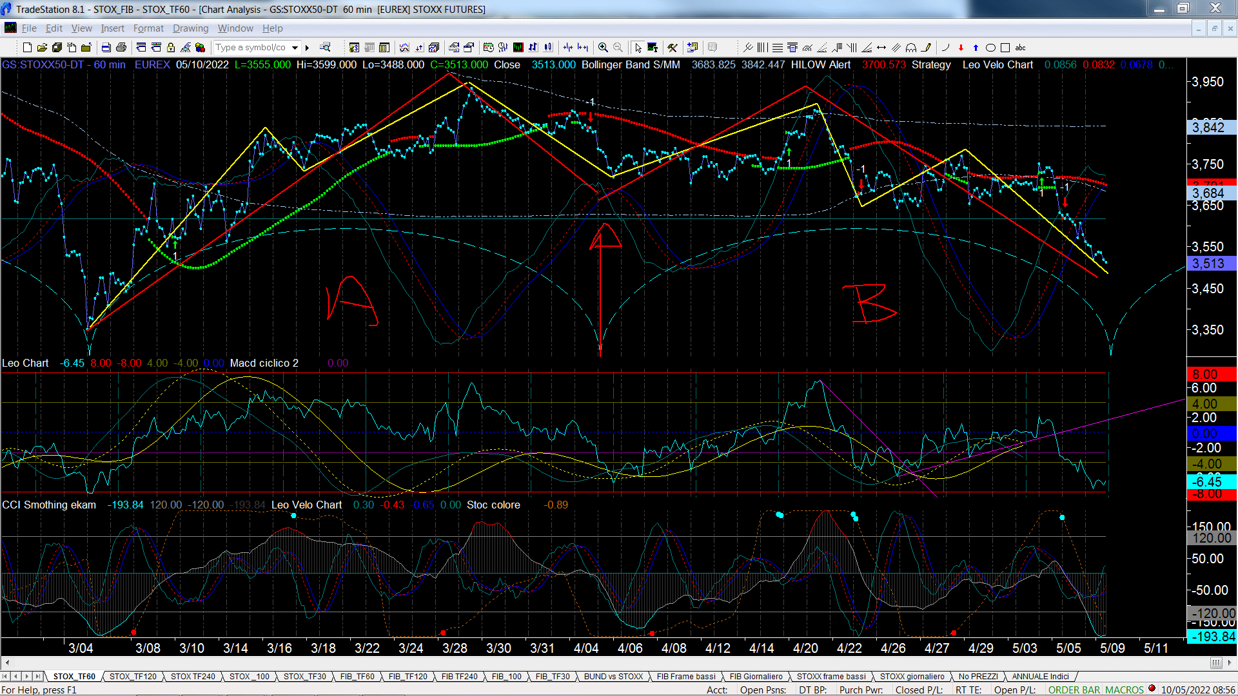This screenshot has height=696, width=1238.
Task: Click the CCI Smothing ekam indicator label
Action: tap(49, 505)
